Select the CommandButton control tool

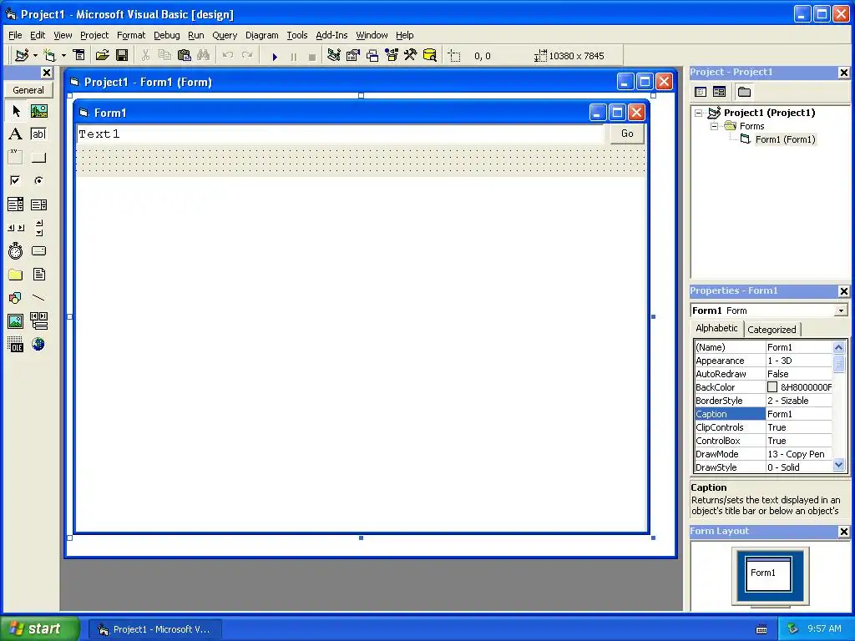(x=38, y=158)
